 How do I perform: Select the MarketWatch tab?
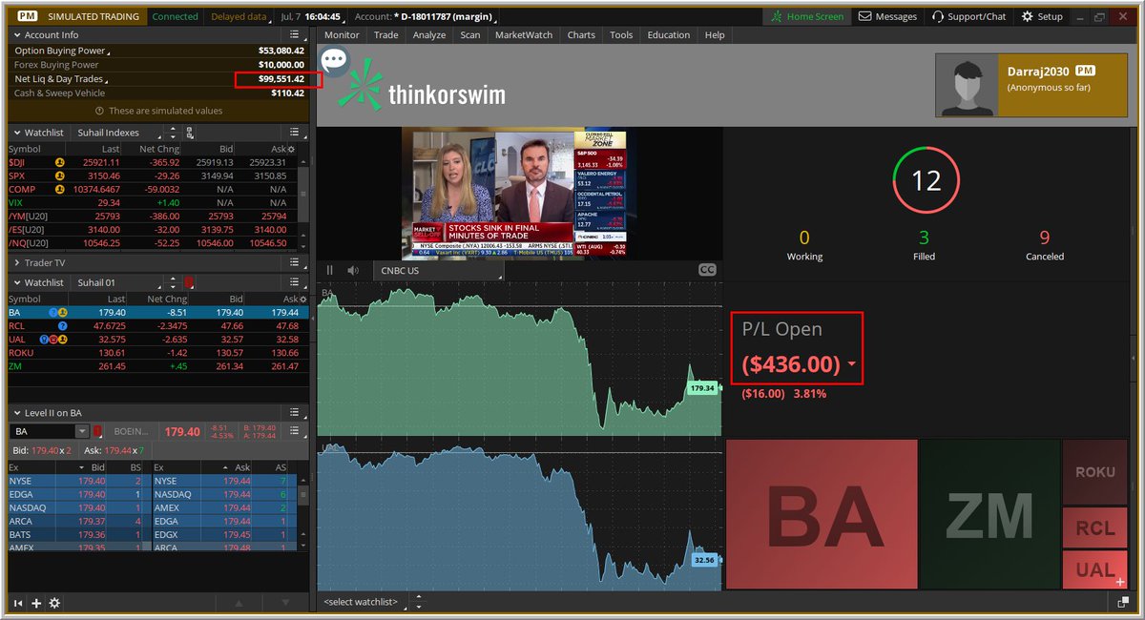click(x=524, y=35)
